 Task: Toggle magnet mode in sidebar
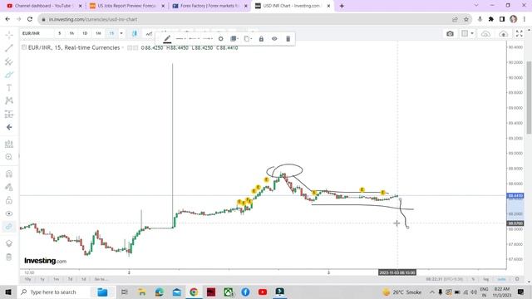(9, 174)
